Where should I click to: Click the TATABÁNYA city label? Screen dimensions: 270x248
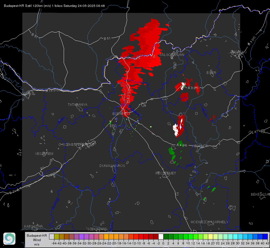[77, 105]
